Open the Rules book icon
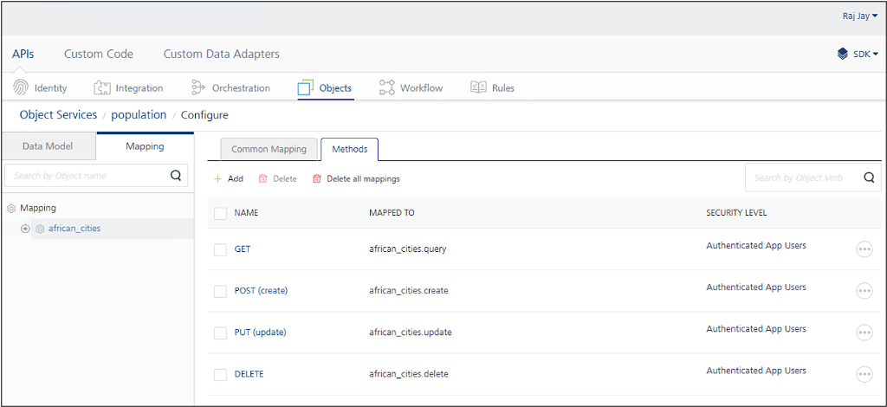The width and height of the screenshot is (887, 407). (478, 87)
